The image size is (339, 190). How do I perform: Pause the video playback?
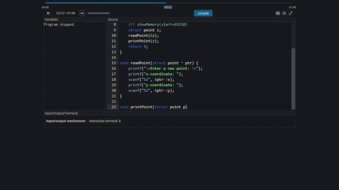pos(48,13)
